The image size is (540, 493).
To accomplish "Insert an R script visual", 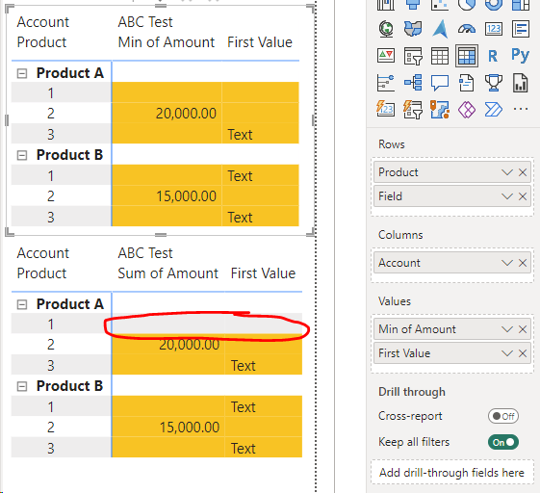I will (493, 56).
